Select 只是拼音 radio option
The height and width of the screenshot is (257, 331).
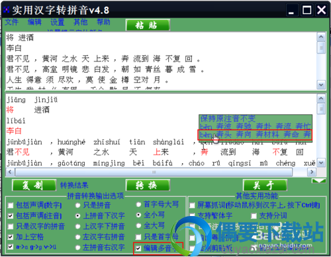(x=77, y=205)
